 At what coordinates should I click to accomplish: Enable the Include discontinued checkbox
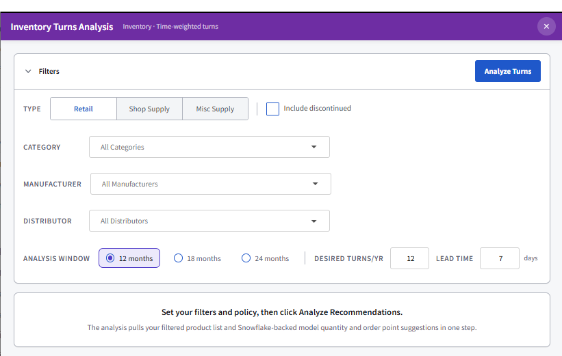[272, 109]
